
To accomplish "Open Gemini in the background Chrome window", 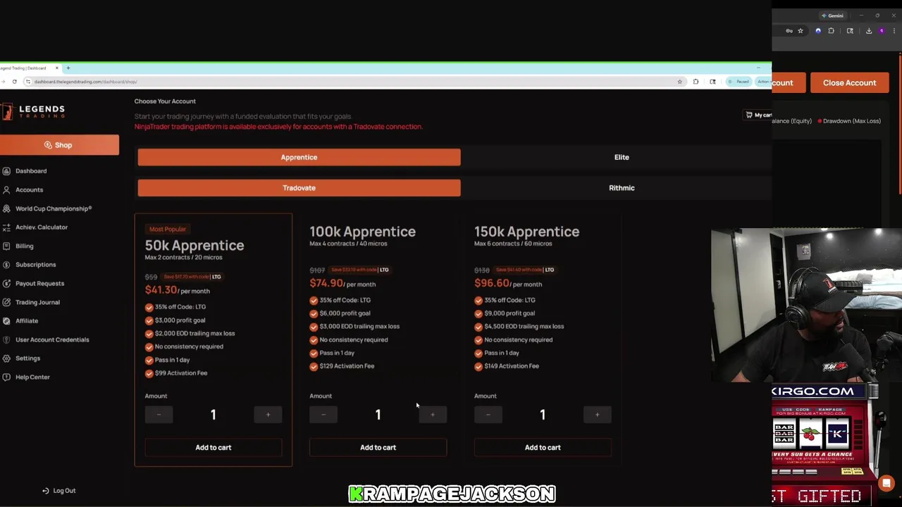I will [832, 15].
